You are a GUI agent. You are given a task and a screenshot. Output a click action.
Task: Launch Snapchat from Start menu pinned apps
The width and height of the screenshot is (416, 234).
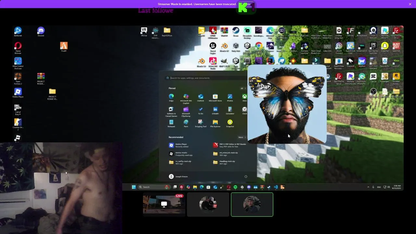(x=230, y=123)
